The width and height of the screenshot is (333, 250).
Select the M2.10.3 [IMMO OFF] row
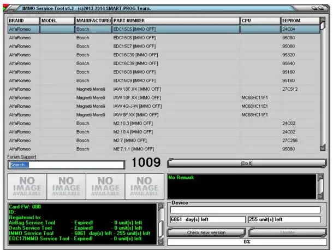164,124
